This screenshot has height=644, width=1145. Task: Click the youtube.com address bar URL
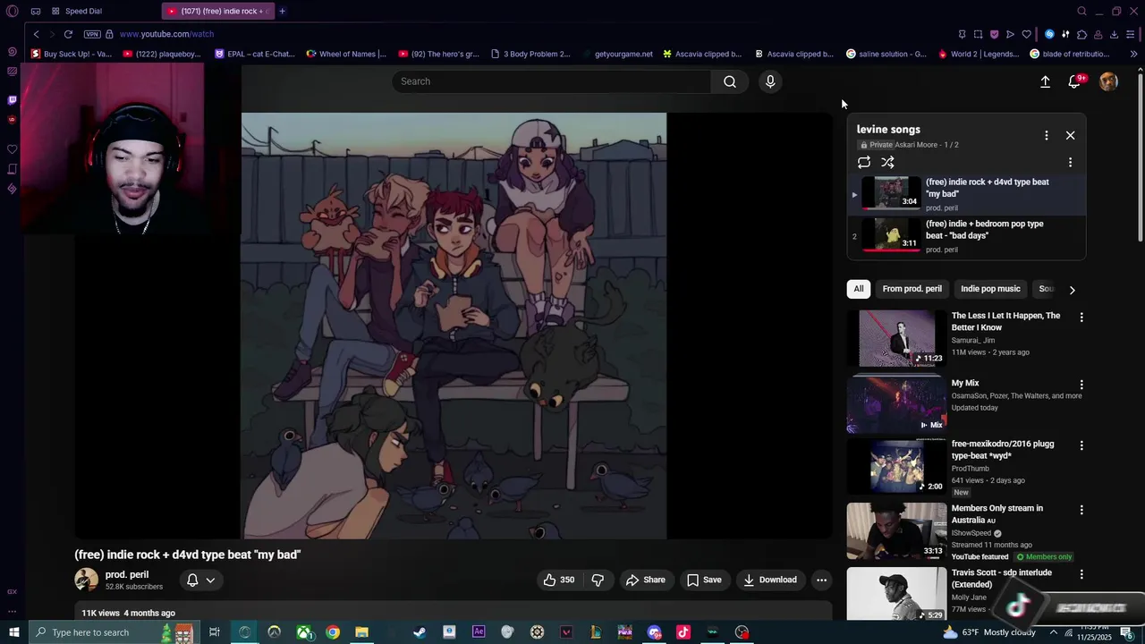(x=167, y=34)
